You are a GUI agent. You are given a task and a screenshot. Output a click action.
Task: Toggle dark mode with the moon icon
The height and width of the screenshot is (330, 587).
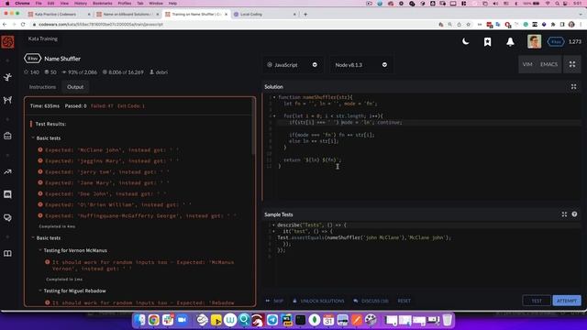(x=465, y=41)
